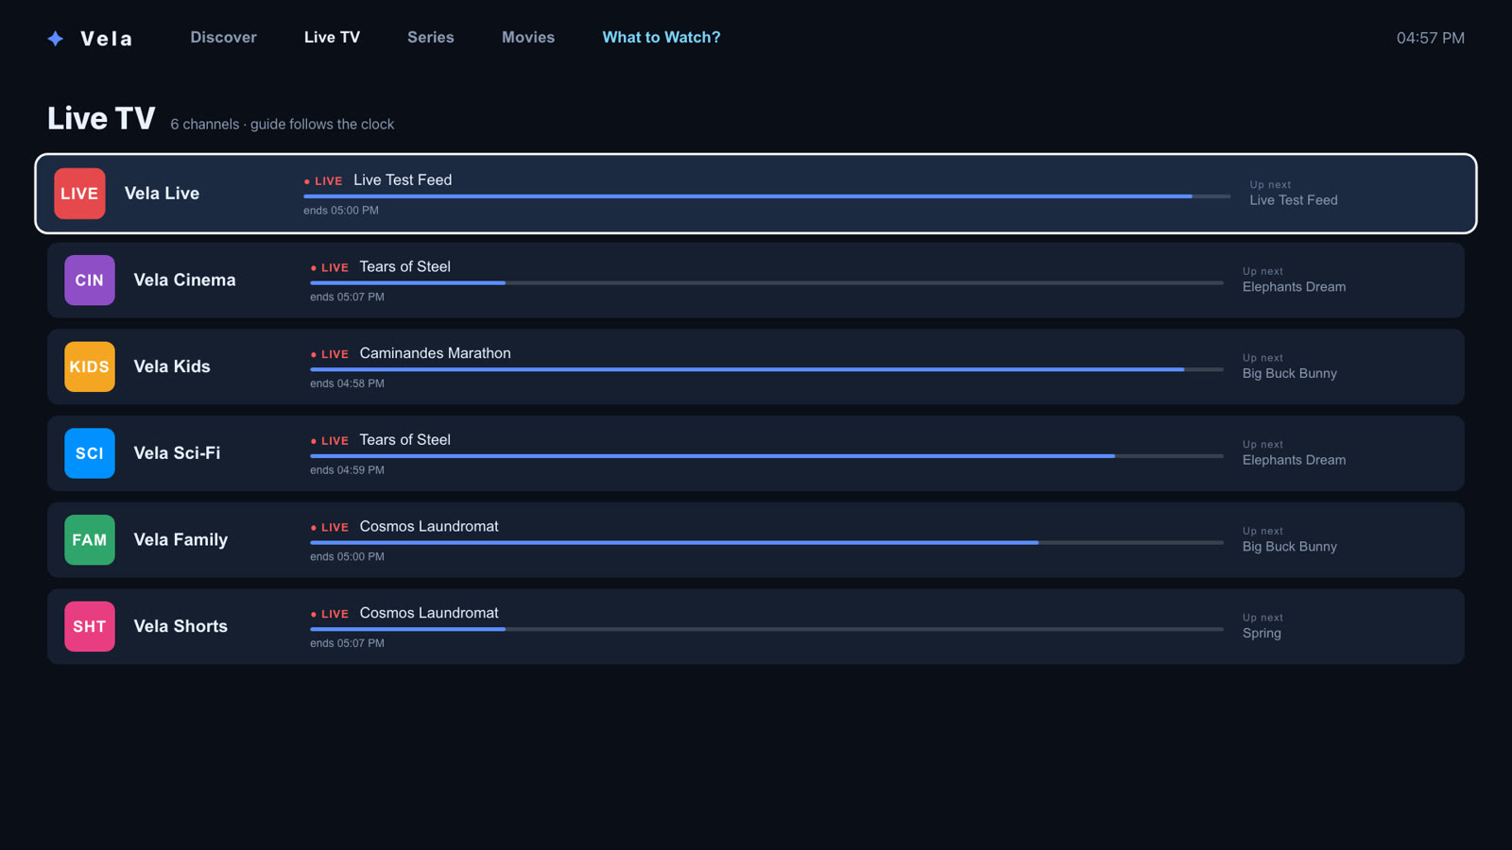Click the Vela brand name
The width and height of the screenshot is (1512, 850).
[107, 39]
